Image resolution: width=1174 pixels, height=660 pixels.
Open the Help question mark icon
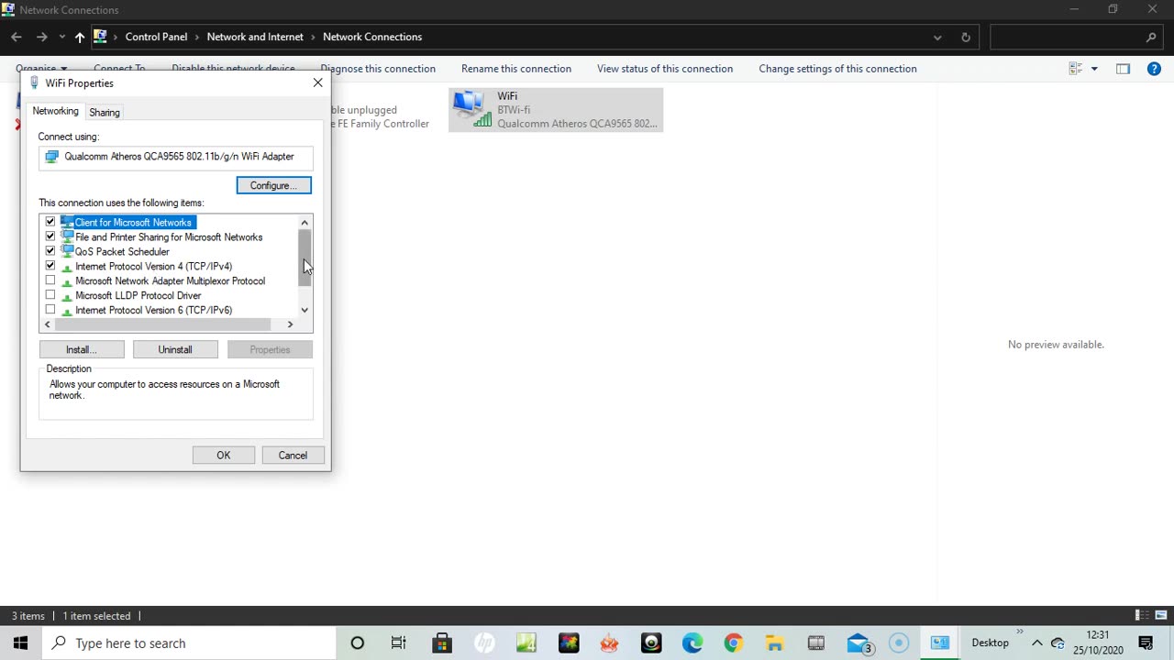pos(1154,69)
